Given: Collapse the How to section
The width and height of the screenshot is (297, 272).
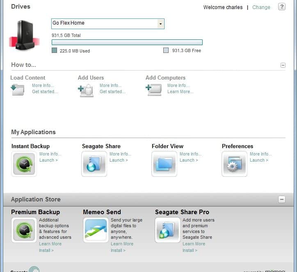Looking at the screenshot, I should [x=283, y=65].
